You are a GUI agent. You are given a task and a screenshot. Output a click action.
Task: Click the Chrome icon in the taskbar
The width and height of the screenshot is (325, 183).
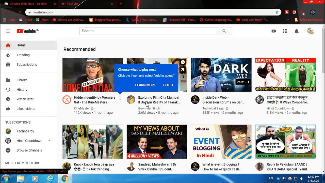coord(65,179)
